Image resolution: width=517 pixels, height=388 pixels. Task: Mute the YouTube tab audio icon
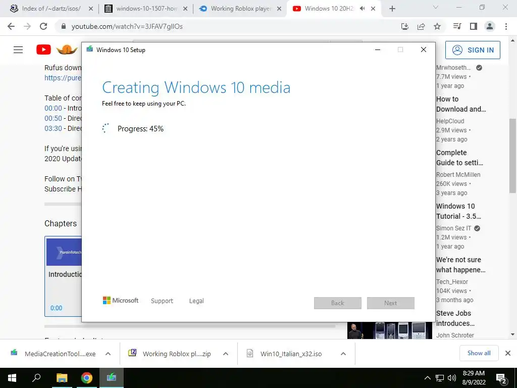click(x=363, y=9)
